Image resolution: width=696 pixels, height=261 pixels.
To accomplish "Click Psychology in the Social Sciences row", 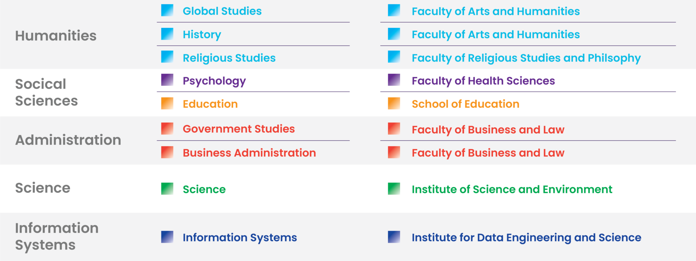I will point(214,81).
